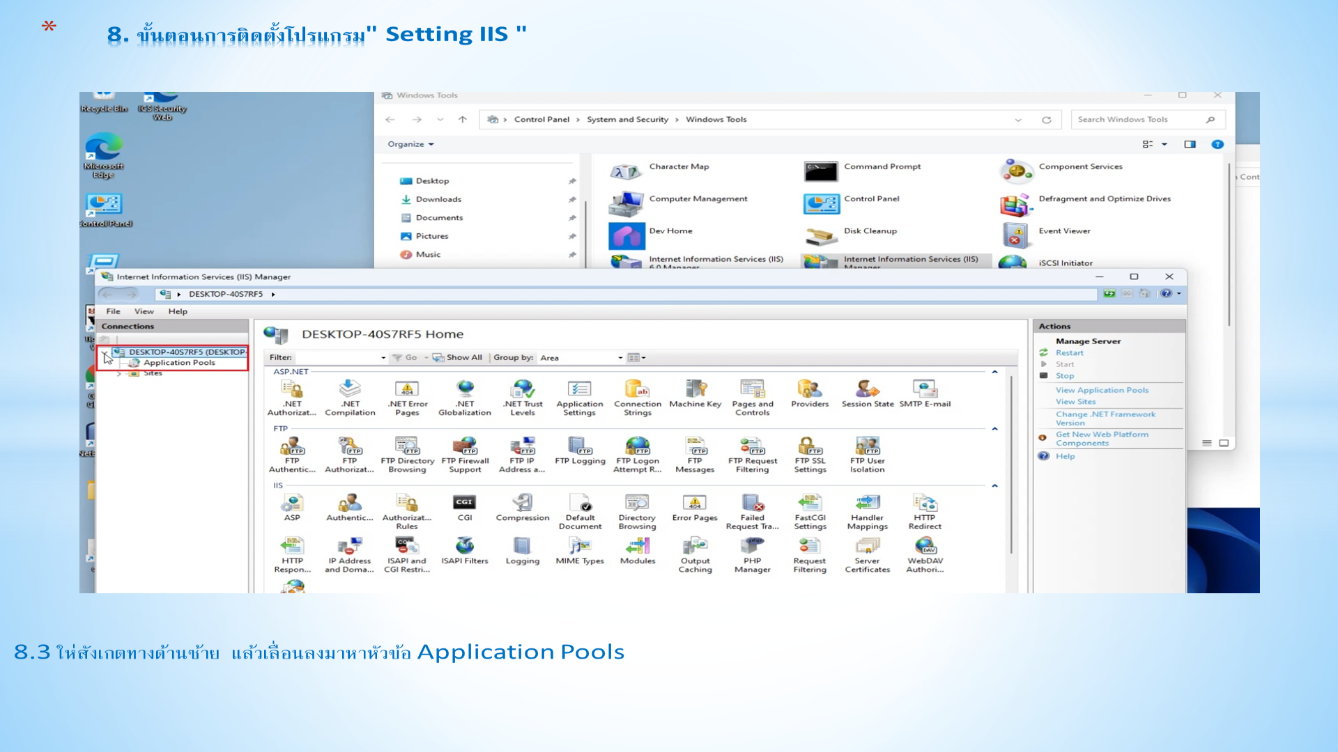
Task: Open Machine Key feature
Action: click(695, 394)
